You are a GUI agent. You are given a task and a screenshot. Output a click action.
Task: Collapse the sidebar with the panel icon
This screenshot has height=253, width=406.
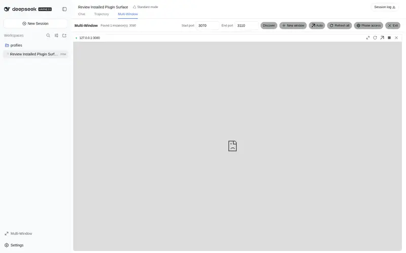click(64, 9)
